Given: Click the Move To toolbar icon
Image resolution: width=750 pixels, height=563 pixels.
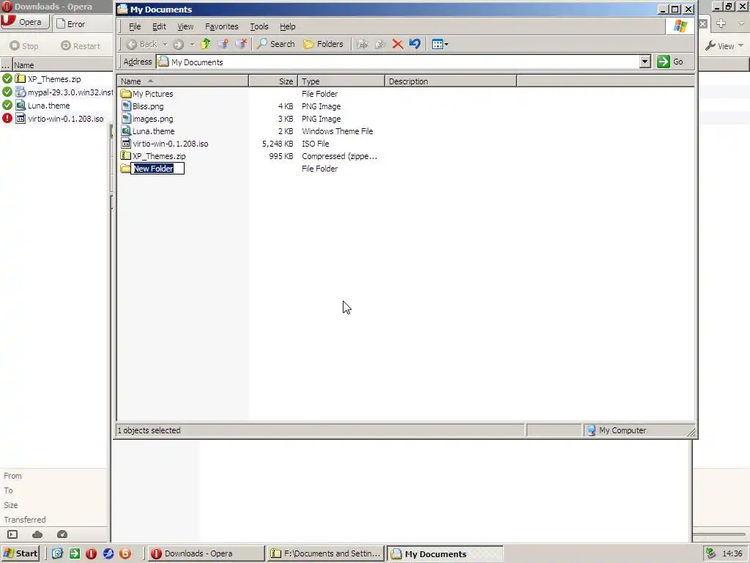Looking at the screenshot, I should pyautogui.click(x=363, y=44).
